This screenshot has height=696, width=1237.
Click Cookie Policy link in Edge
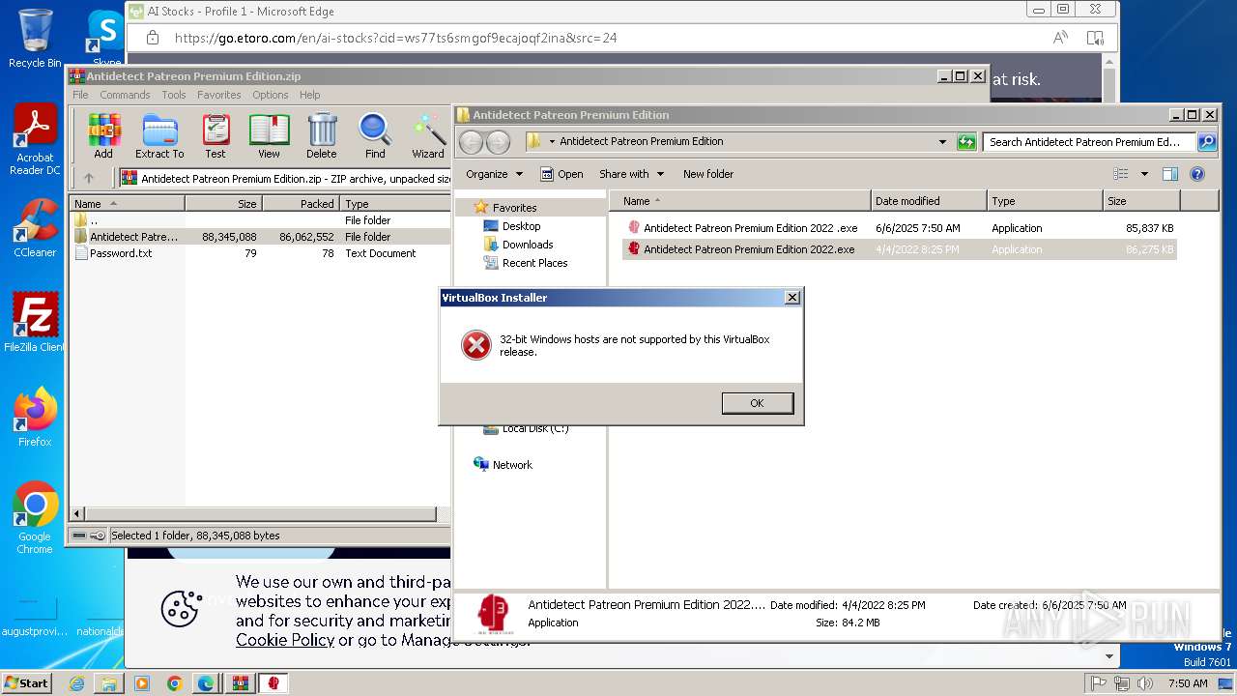pyautogui.click(x=285, y=640)
